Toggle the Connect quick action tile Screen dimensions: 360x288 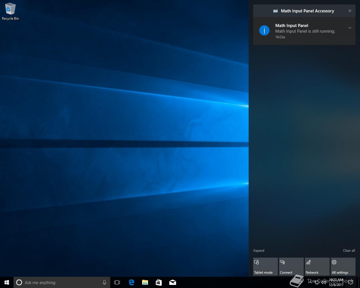(291, 267)
